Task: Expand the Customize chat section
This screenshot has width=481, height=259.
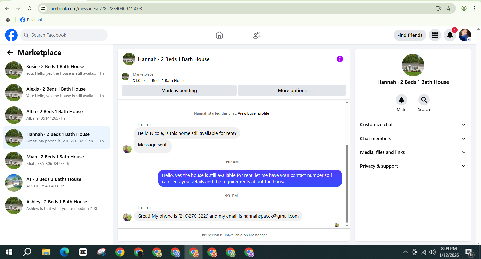Action: (x=413, y=125)
